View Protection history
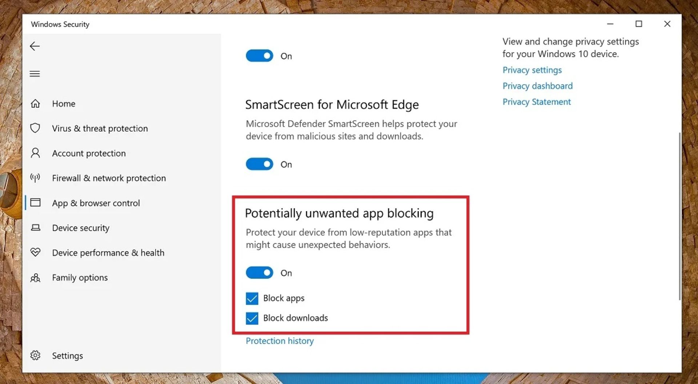Image resolution: width=698 pixels, height=384 pixels. [280, 341]
